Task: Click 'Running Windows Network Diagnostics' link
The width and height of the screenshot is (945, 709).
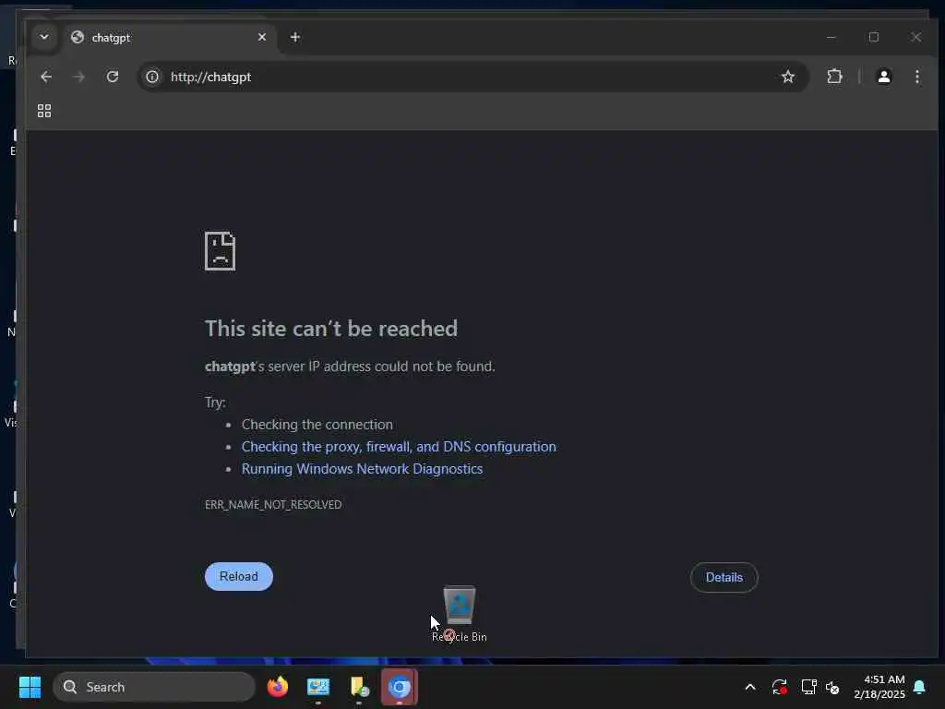Action: [x=362, y=469]
